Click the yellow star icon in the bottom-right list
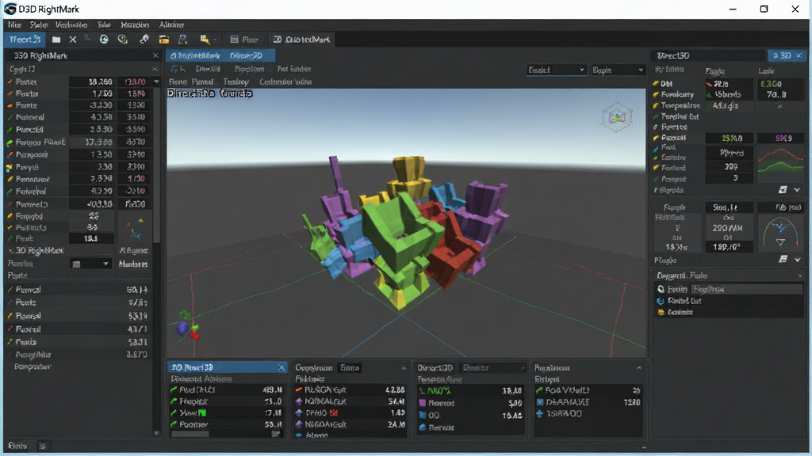The width and height of the screenshot is (812, 456). pos(661,312)
